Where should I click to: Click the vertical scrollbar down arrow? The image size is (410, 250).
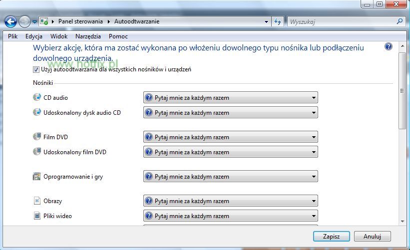coord(403,221)
